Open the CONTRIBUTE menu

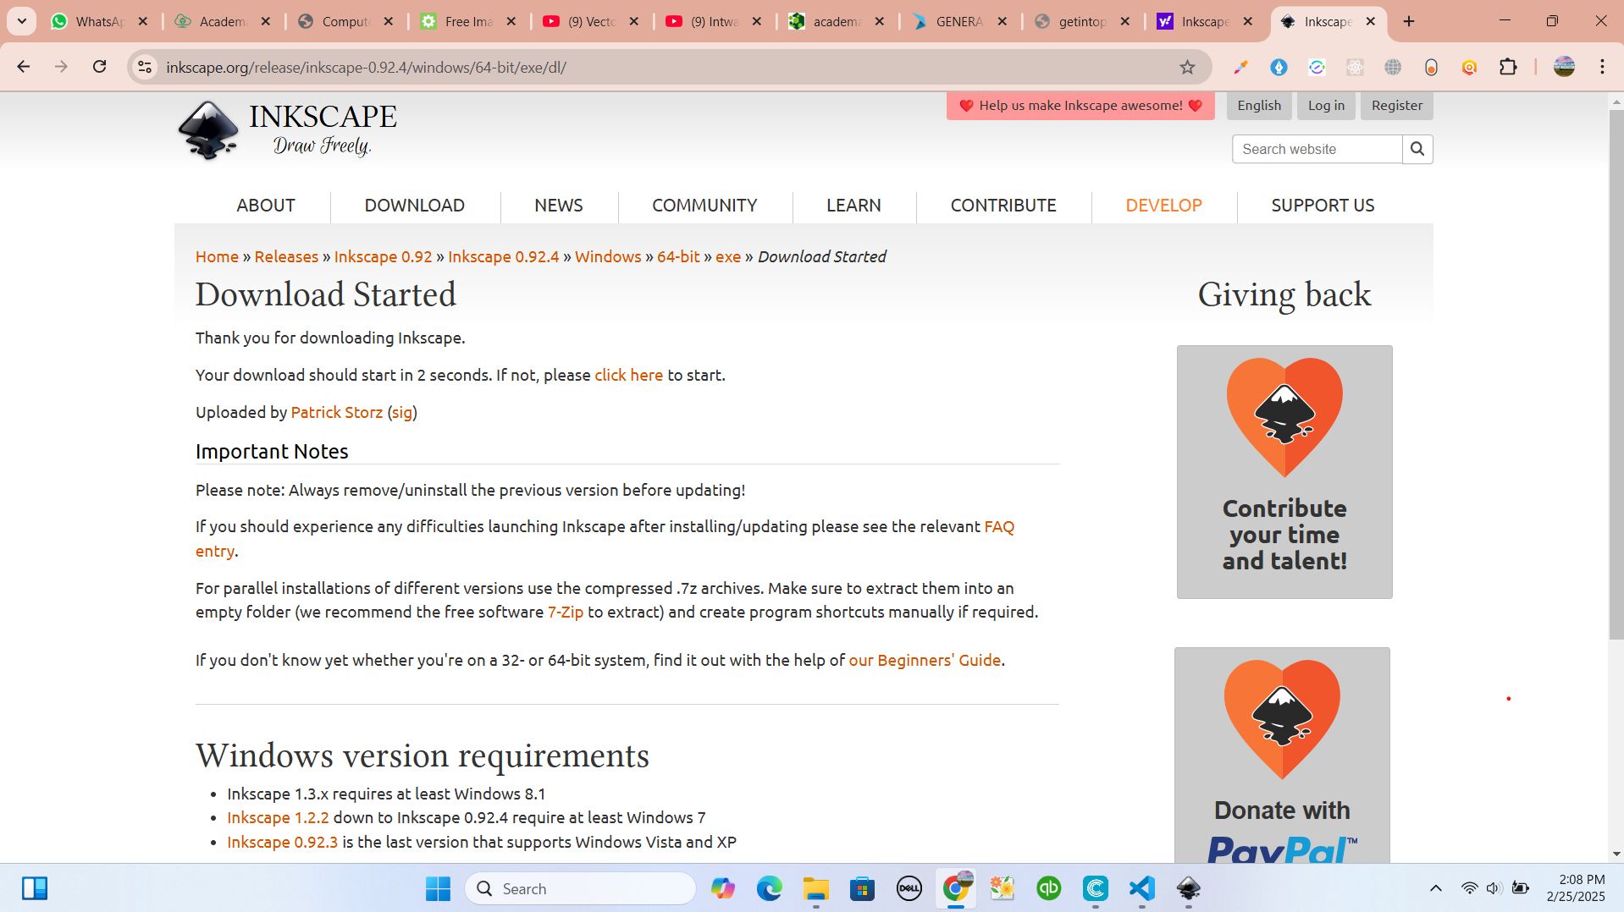(1003, 206)
